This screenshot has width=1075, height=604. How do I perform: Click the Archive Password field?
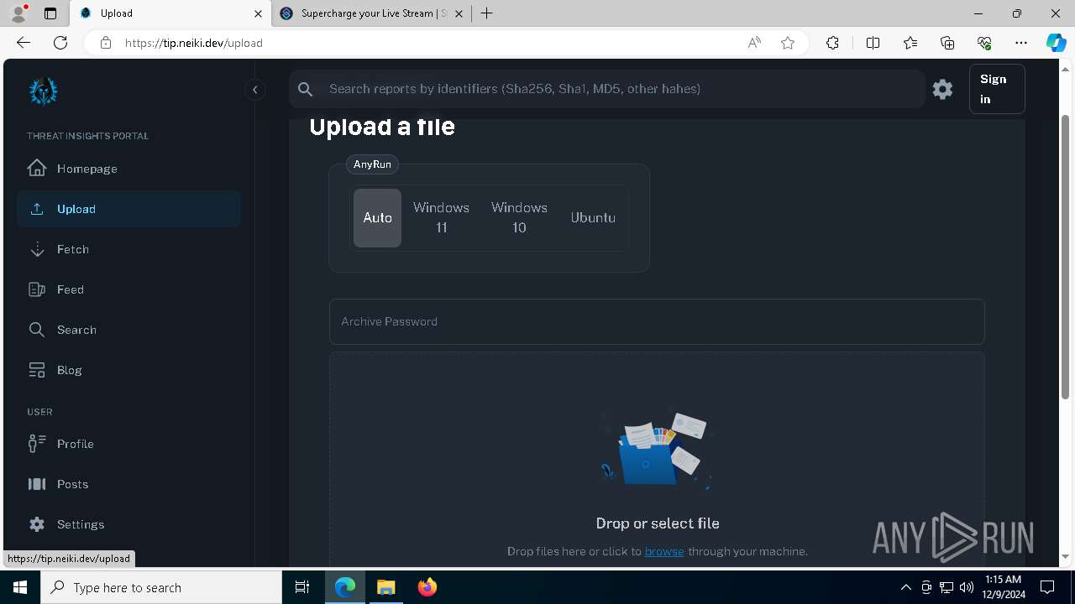tap(657, 321)
